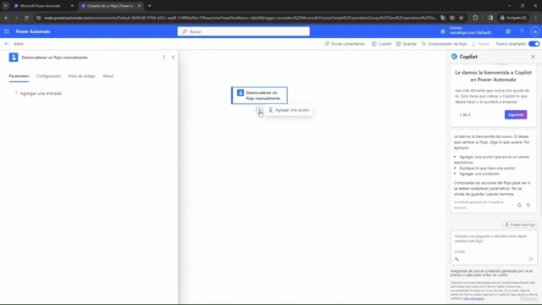Open Comprobador de flujo
This screenshot has width=542, height=305.
pos(444,44)
